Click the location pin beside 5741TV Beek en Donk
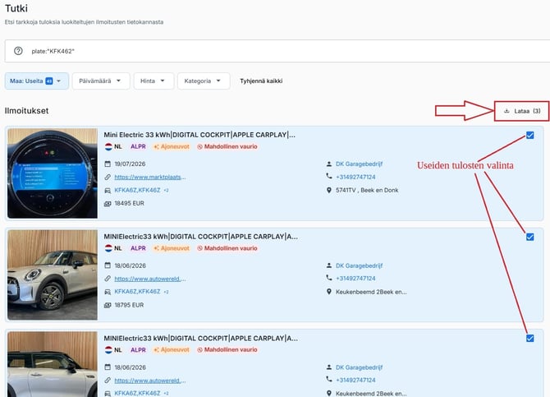The height and width of the screenshot is (397, 550). (x=329, y=190)
